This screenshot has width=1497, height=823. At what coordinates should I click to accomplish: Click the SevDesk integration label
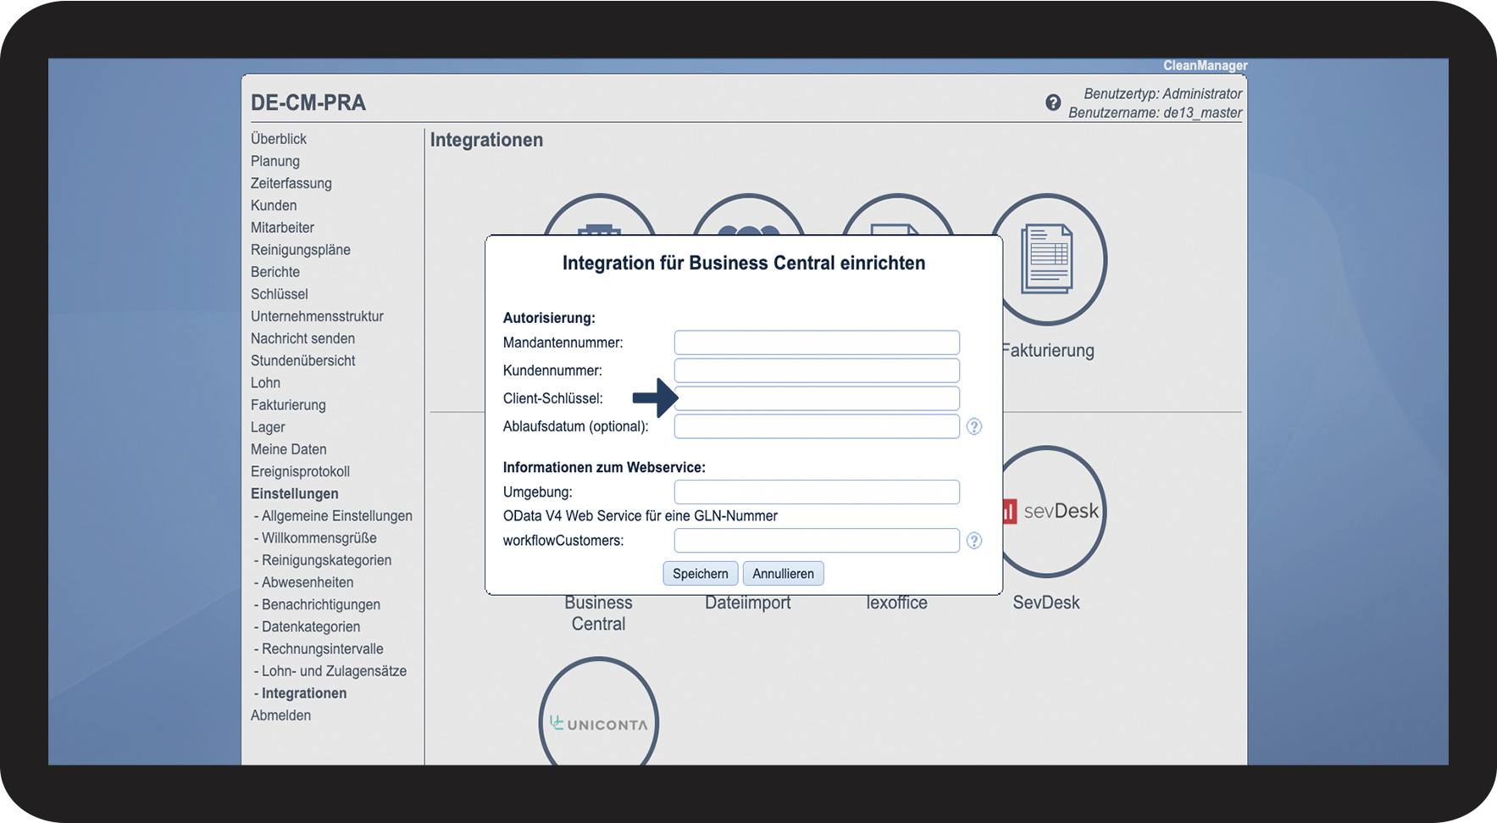tap(1046, 603)
